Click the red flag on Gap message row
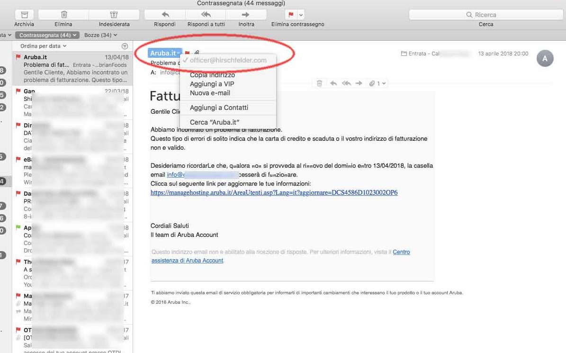The image size is (566, 353). coord(18,91)
